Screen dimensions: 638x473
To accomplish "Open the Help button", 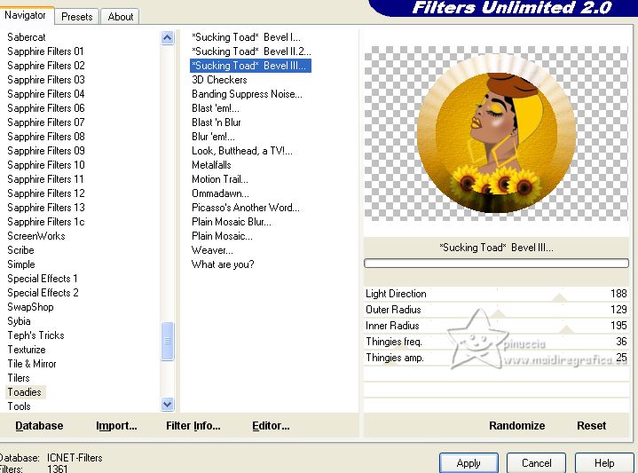I will (604, 463).
